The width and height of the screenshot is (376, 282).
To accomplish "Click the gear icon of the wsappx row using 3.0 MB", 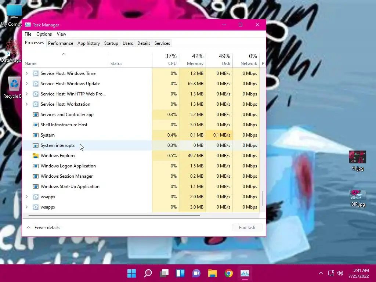I will coord(36,207).
